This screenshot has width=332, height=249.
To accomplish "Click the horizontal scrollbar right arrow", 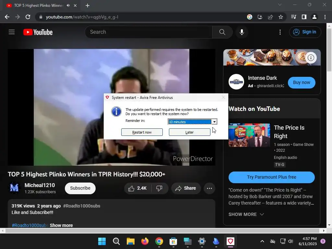I will (x=324, y=231).
